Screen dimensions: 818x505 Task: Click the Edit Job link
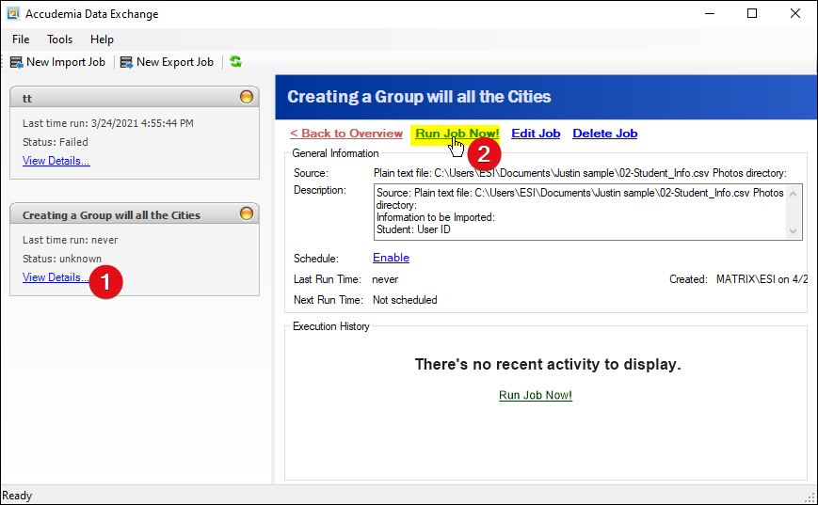(x=536, y=134)
